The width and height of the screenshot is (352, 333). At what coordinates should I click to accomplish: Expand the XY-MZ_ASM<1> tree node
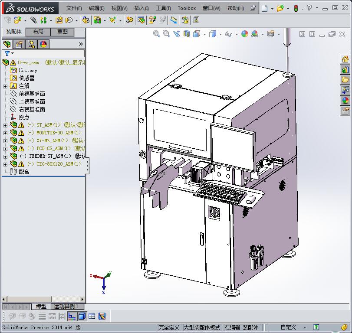point(5,141)
